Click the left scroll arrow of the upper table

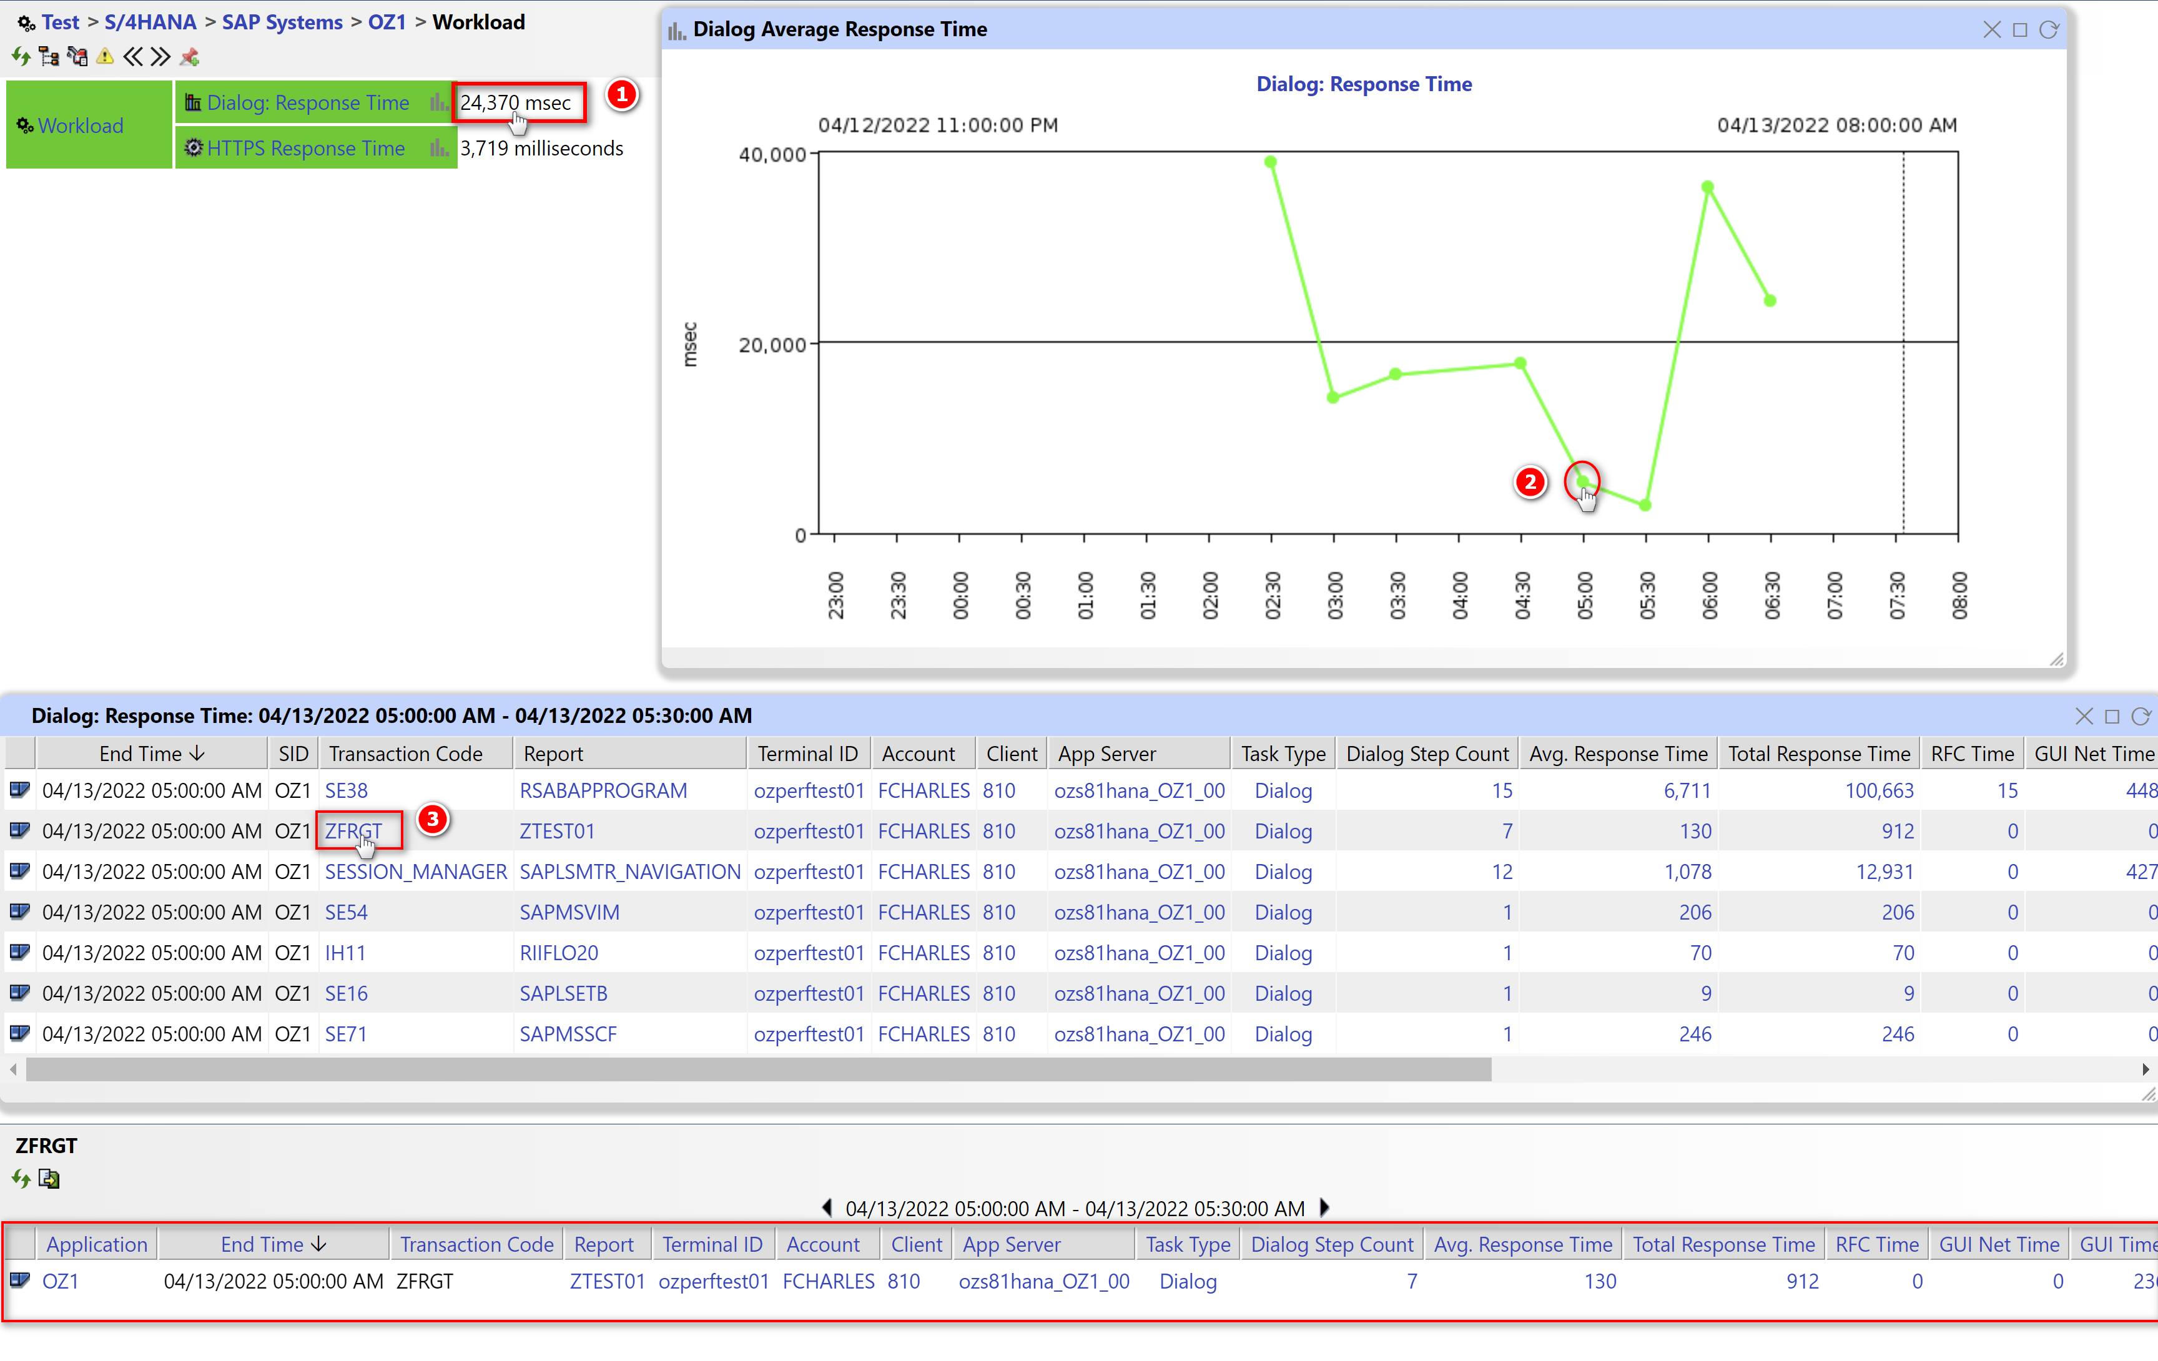click(12, 1069)
